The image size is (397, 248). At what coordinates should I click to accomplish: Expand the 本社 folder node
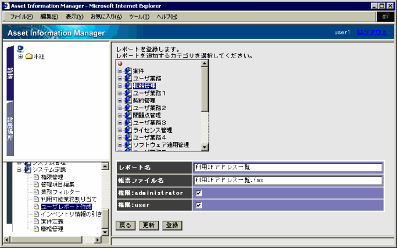[x=20, y=56]
